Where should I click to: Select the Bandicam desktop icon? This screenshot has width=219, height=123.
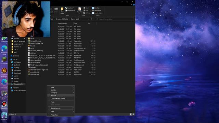click(x=4, y=105)
